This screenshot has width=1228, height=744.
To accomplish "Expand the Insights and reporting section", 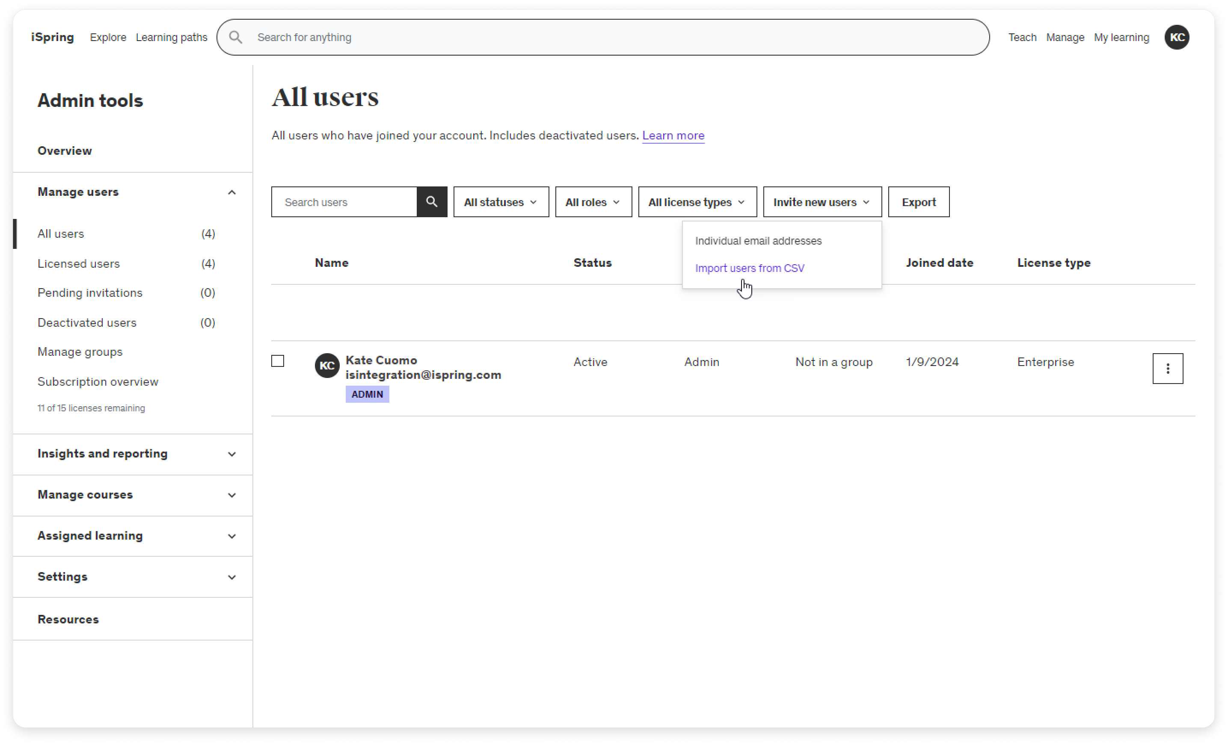I will (x=232, y=454).
